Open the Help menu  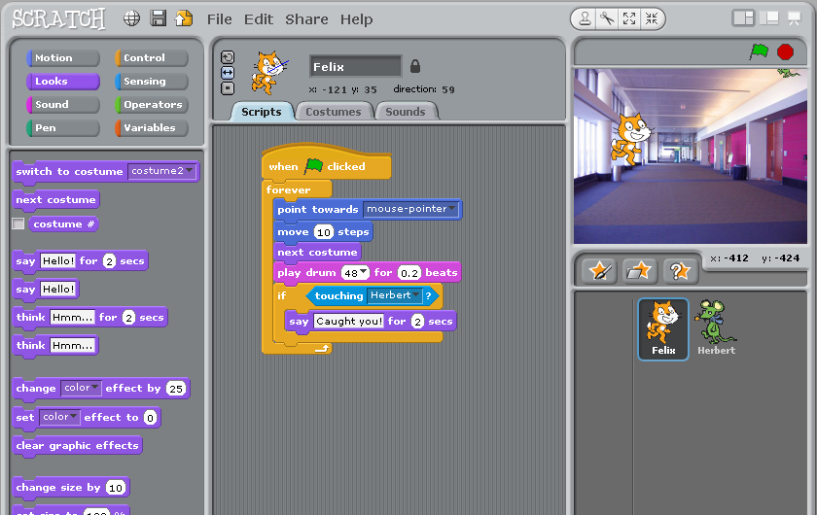click(x=356, y=19)
